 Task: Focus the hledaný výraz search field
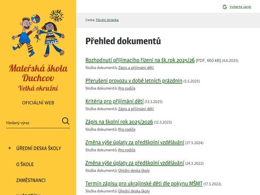tap(34, 122)
